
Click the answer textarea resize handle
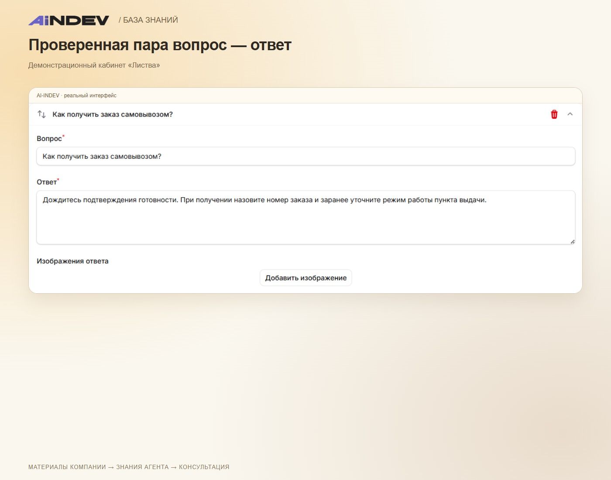pyautogui.click(x=572, y=241)
